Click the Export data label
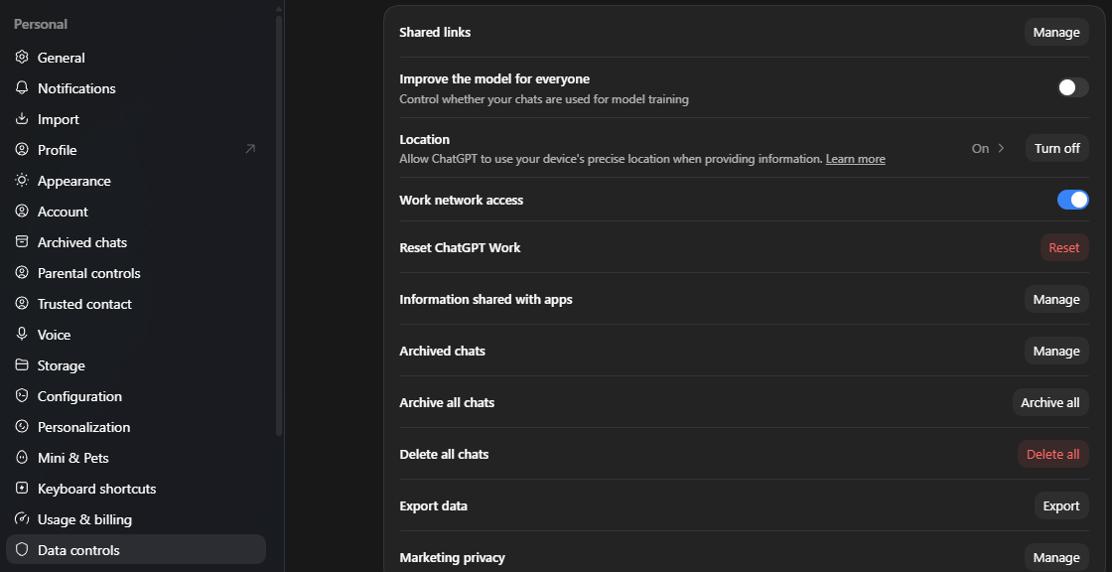The width and height of the screenshot is (1112, 572). tap(433, 506)
